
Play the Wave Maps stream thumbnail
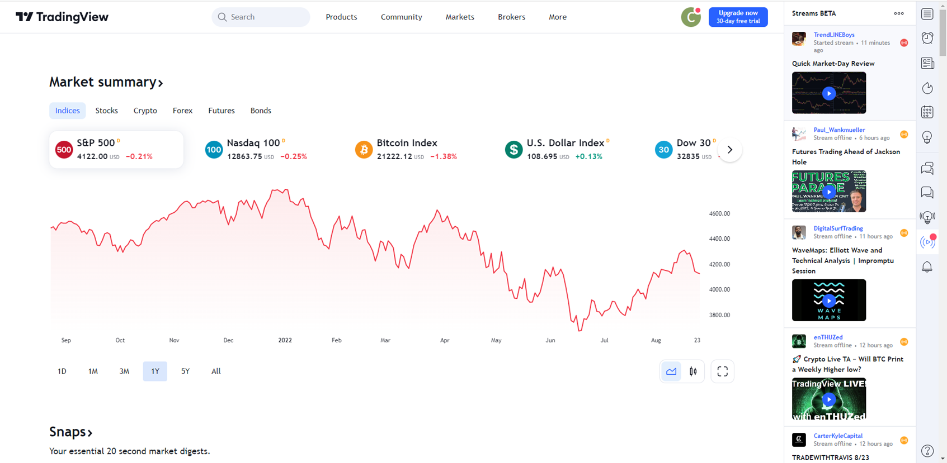click(x=829, y=300)
